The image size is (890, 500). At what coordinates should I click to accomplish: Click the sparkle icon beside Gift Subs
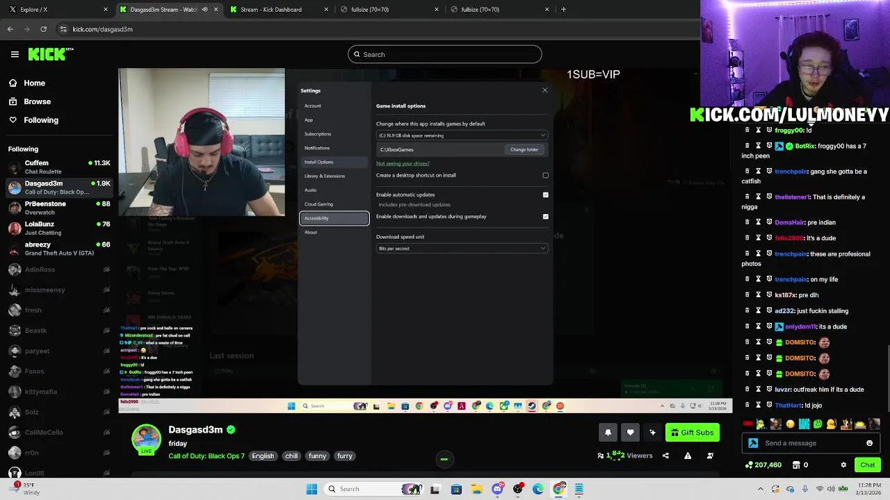point(652,433)
